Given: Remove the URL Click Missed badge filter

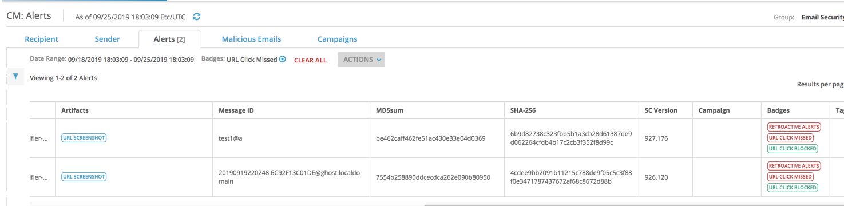Looking at the screenshot, I should coord(283,59).
